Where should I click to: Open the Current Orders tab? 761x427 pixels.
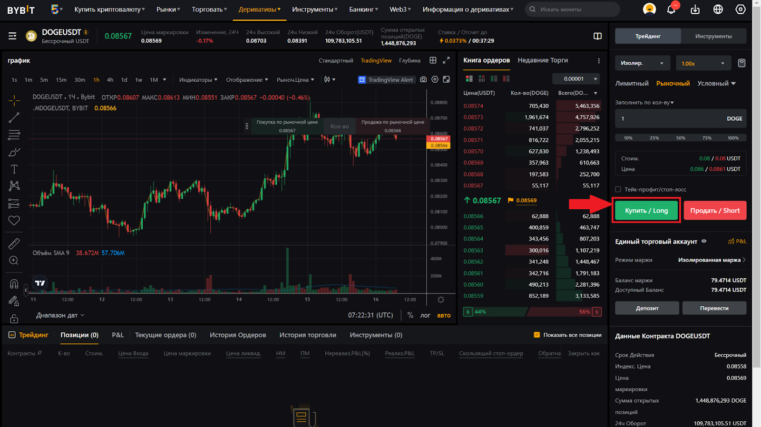(x=166, y=335)
